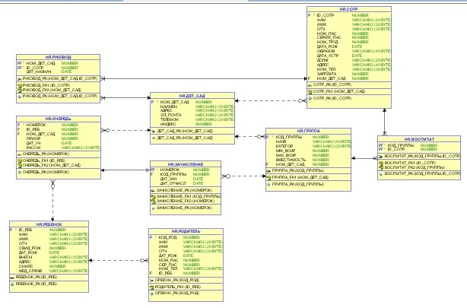Click the index icon in HR.РУКОВОД table
467x308 pixels.
click(x=20, y=97)
